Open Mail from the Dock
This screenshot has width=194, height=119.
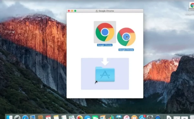[33, 117]
